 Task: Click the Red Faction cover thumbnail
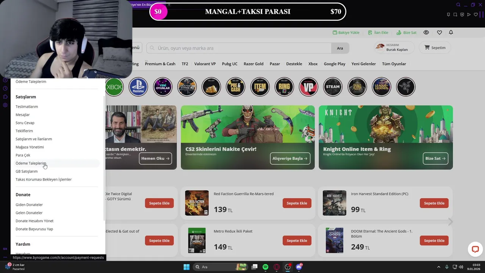[197, 203]
